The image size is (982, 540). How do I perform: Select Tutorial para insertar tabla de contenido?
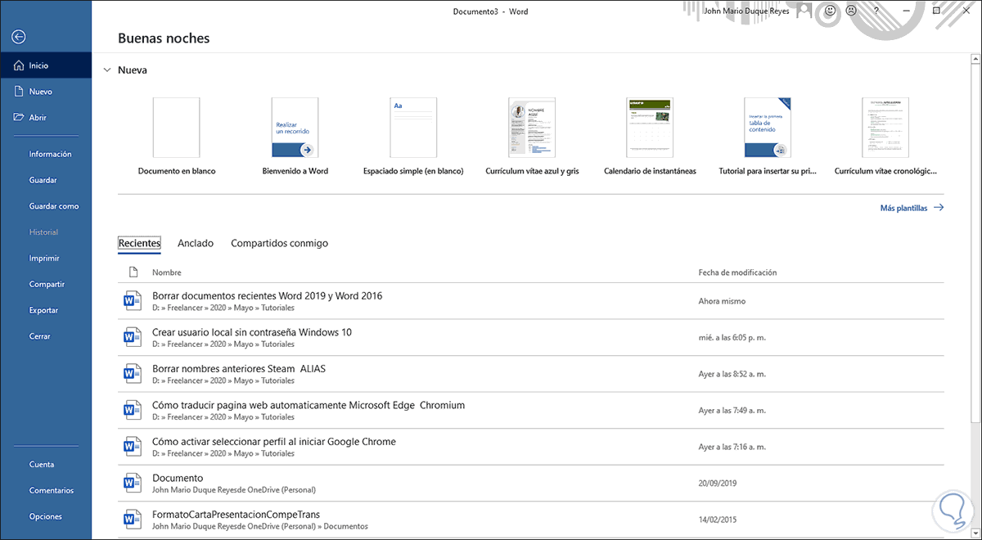(x=768, y=137)
